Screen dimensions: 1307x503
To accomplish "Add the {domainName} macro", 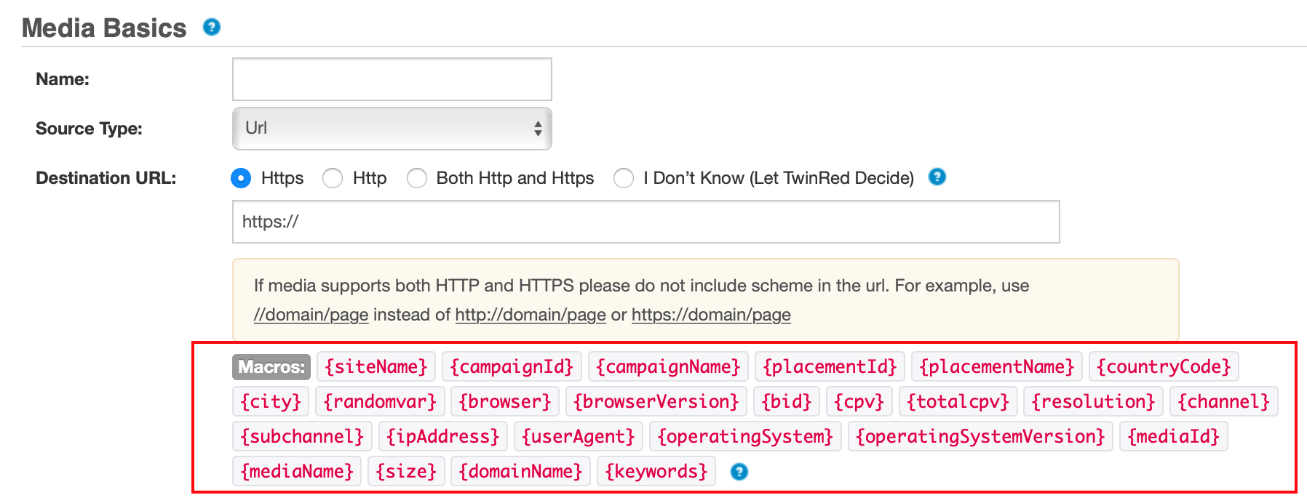I will 520,471.
